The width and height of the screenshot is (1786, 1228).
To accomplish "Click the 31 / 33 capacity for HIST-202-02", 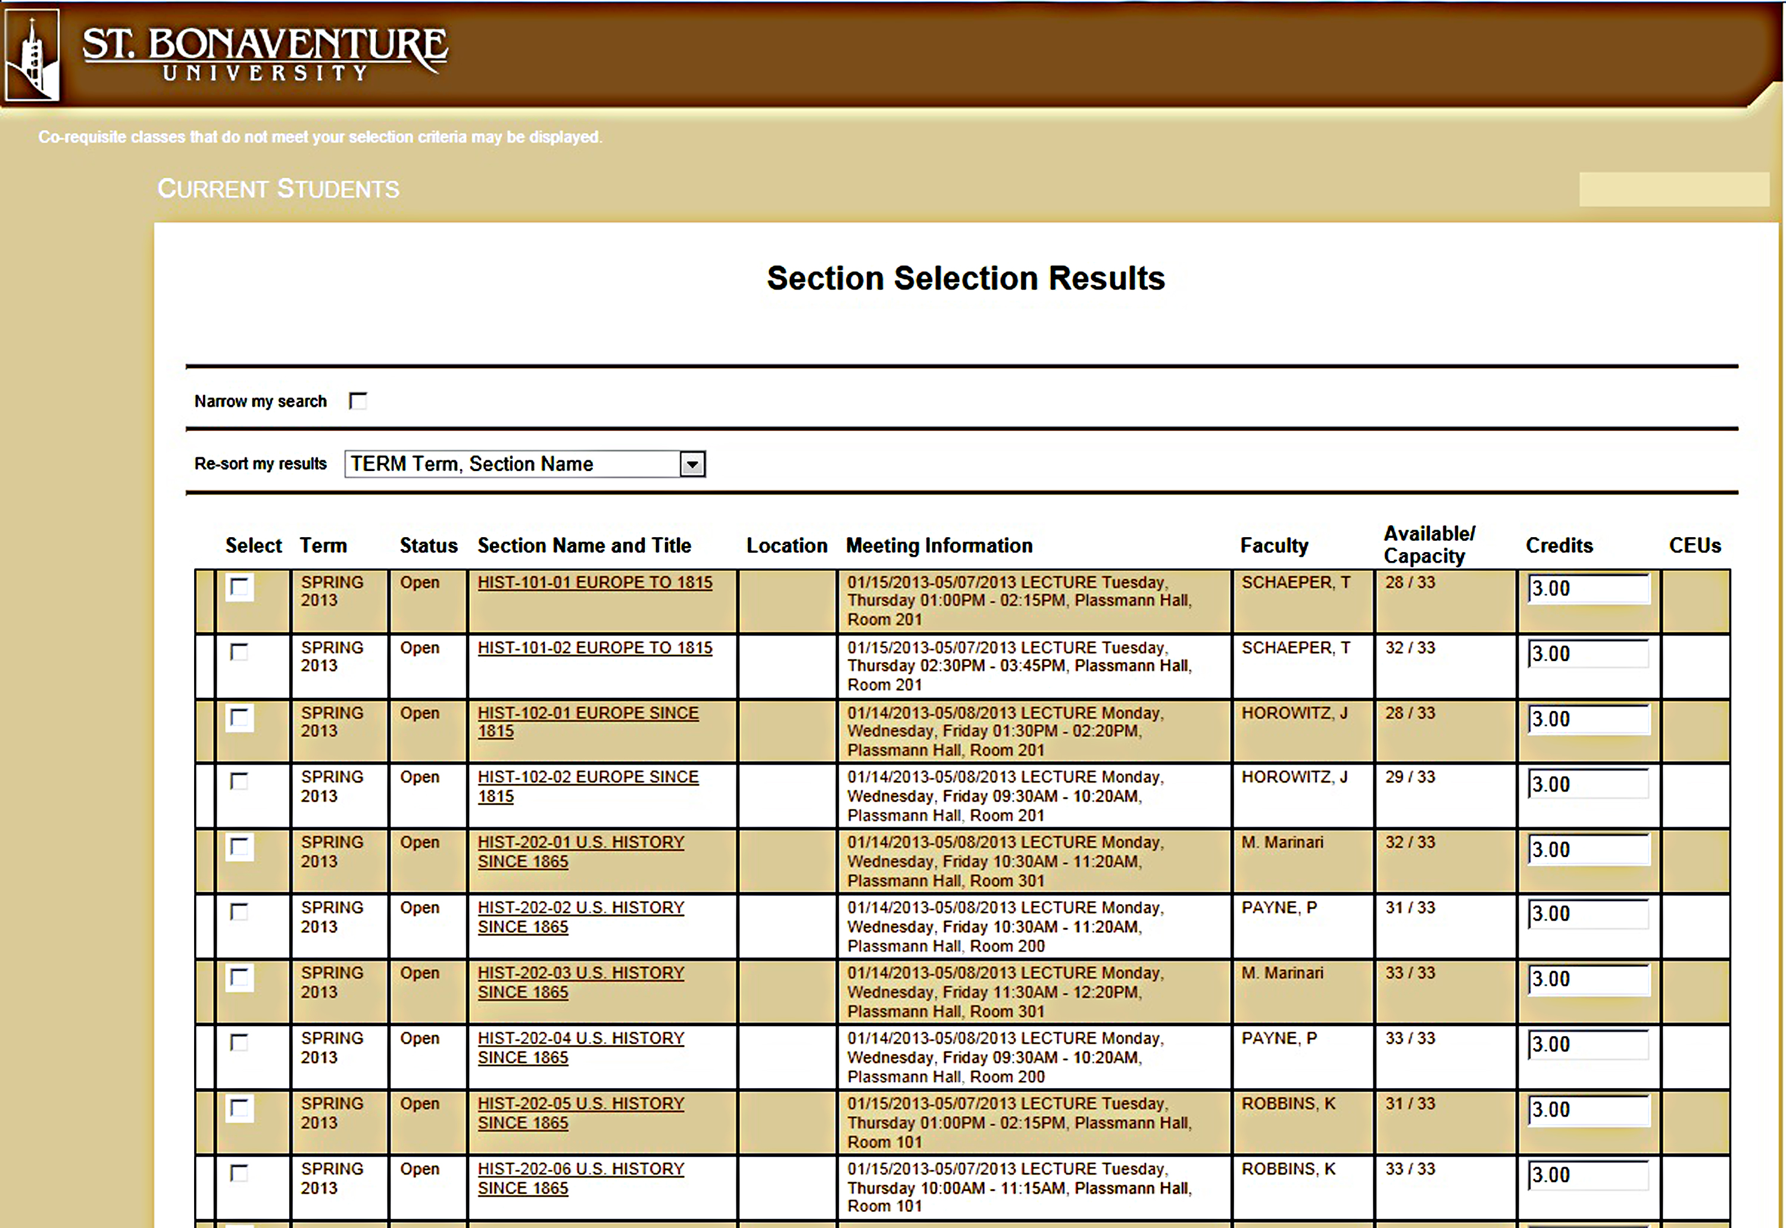I will [1411, 908].
